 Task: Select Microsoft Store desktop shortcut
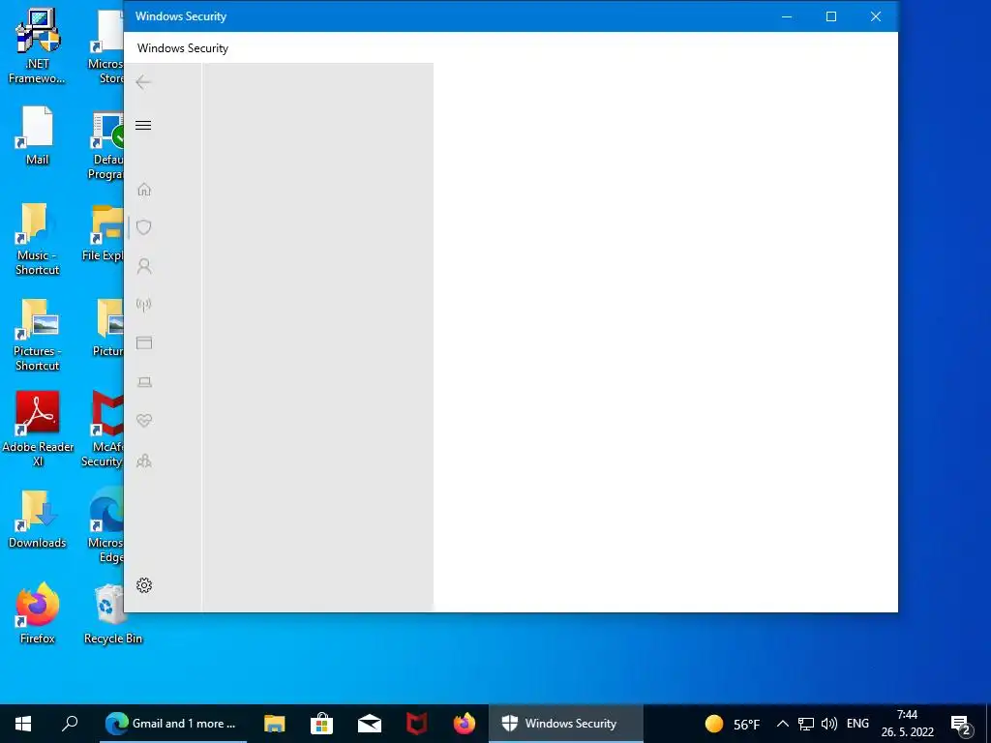tap(105, 46)
